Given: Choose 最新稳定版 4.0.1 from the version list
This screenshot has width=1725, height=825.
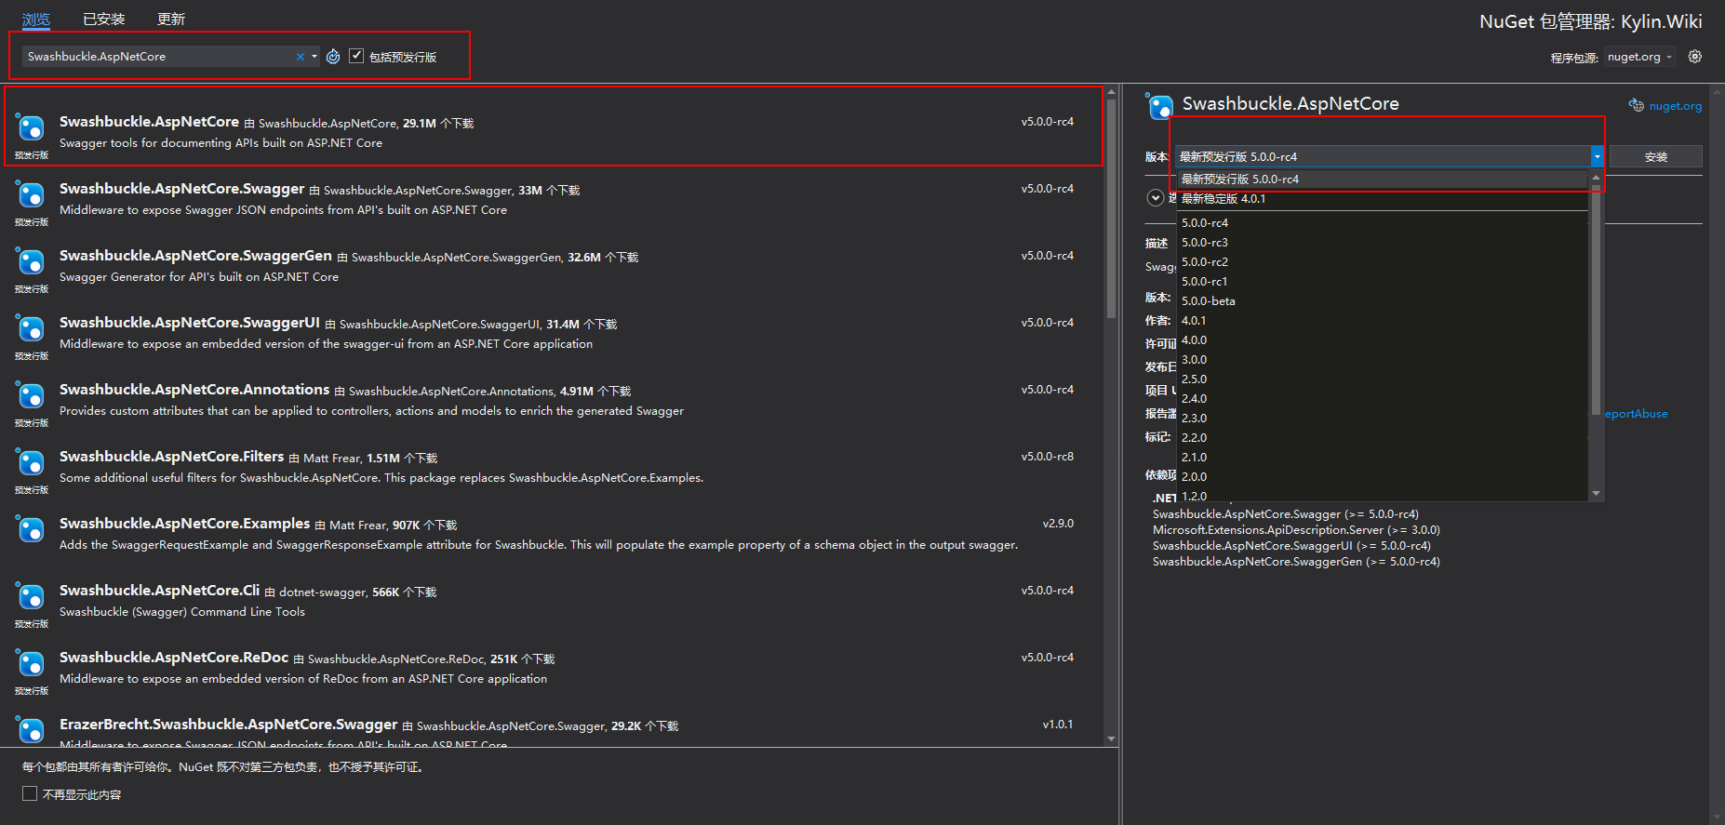Looking at the screenshot, I should click(1224, 199).
